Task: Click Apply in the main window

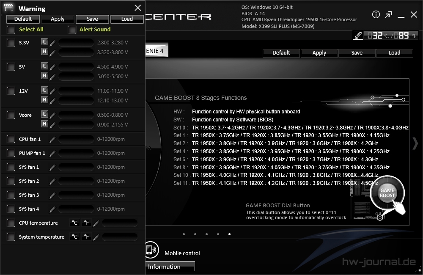Action: pos(319,53)
